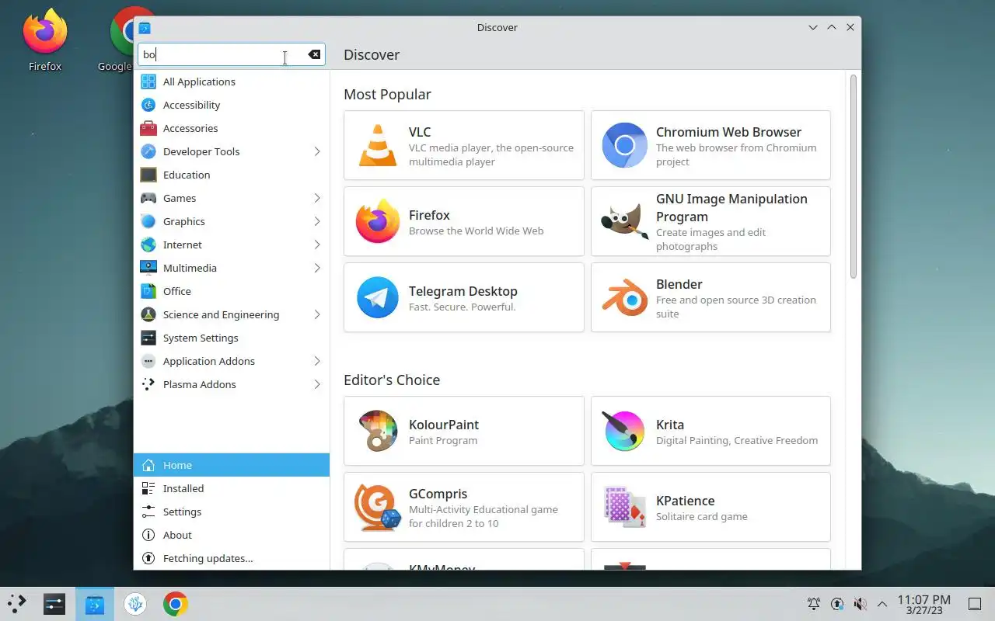Expand the Multimedia category arrow

pyautogui.click(x=317, y=268)
